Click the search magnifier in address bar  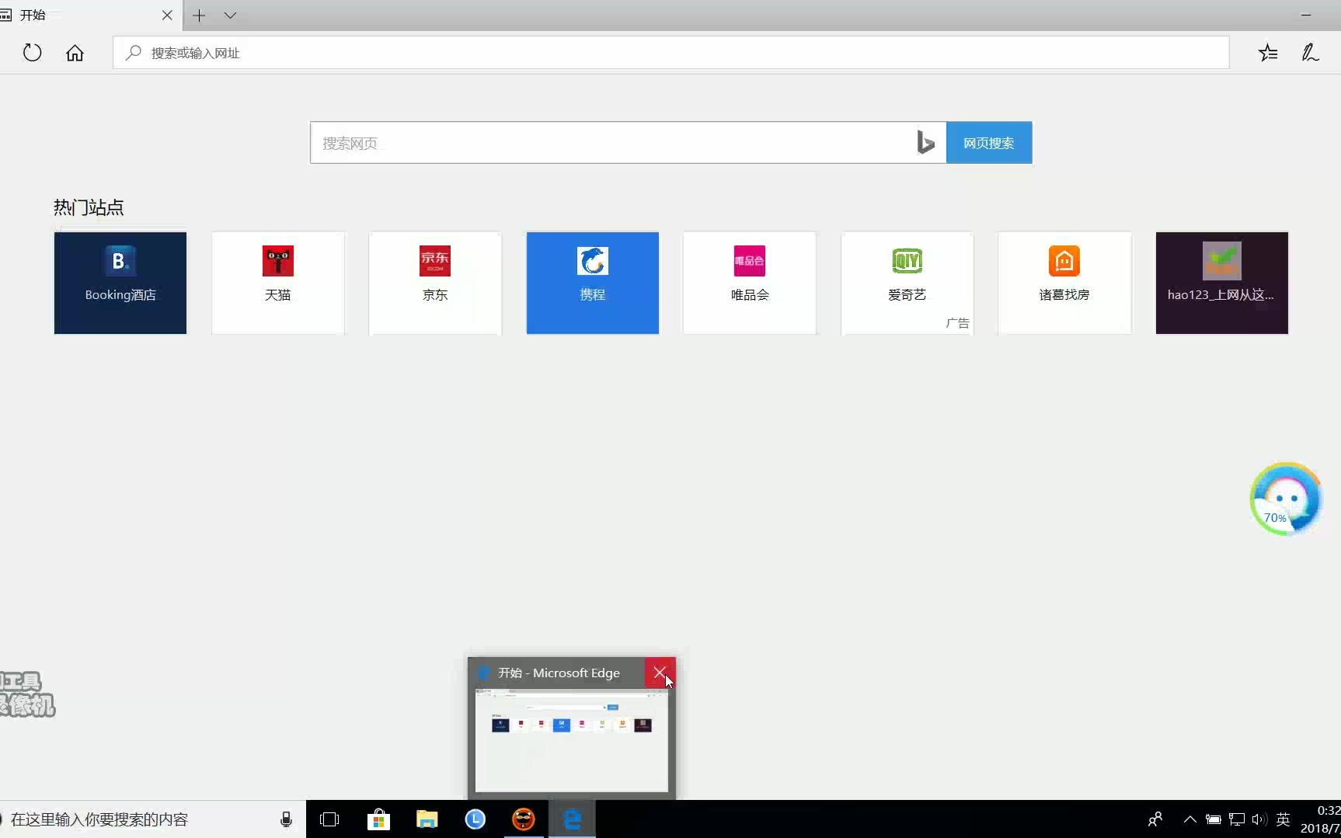134,53
